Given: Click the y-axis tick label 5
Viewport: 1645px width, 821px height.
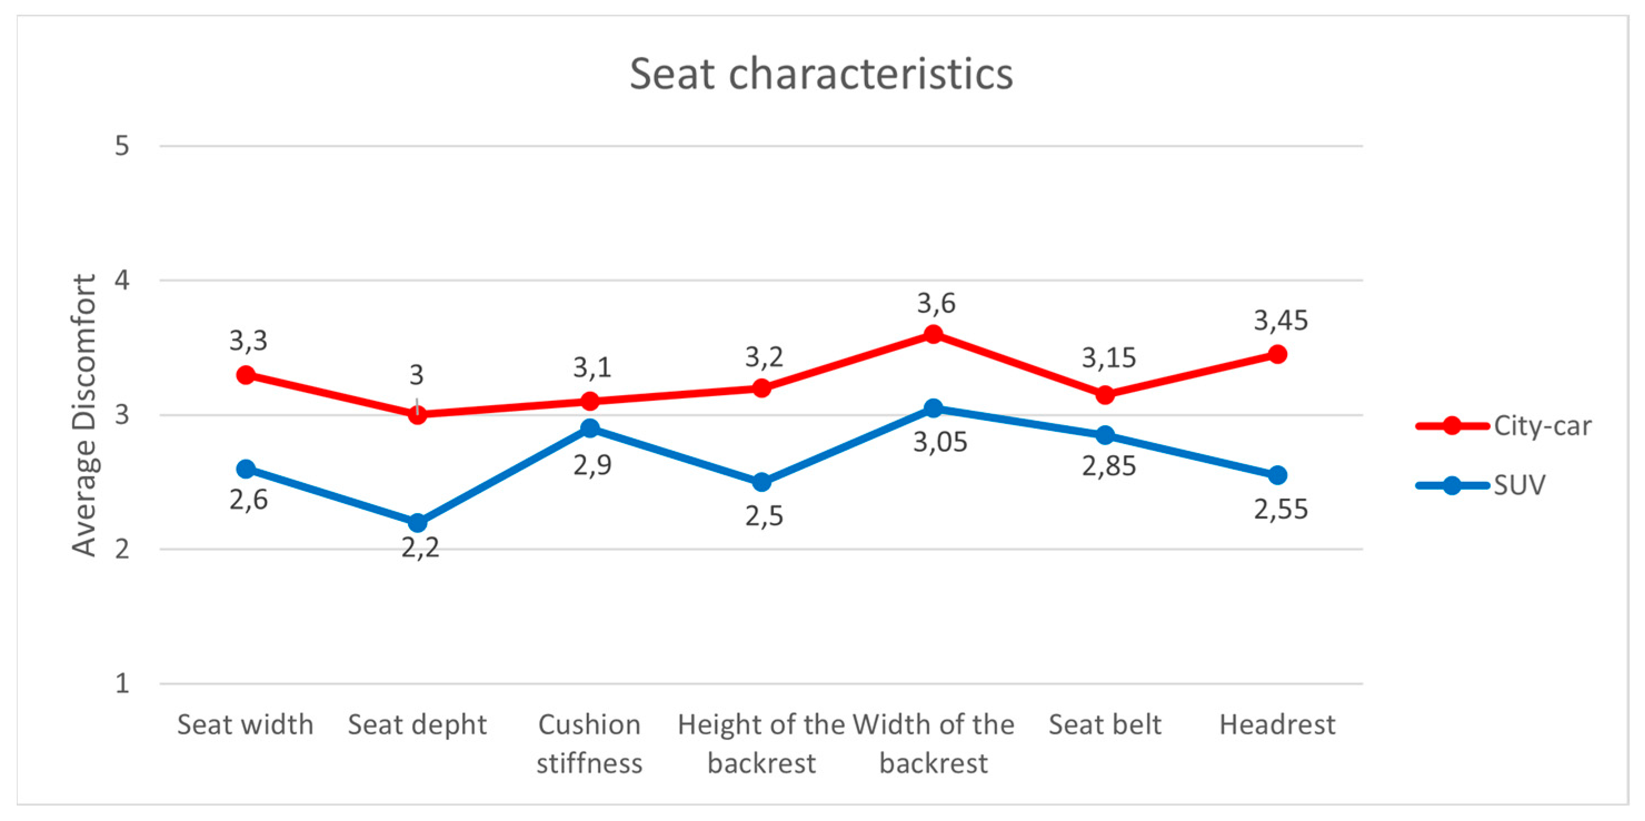Looking at the screenshot, I should click(x=122, y=146).
